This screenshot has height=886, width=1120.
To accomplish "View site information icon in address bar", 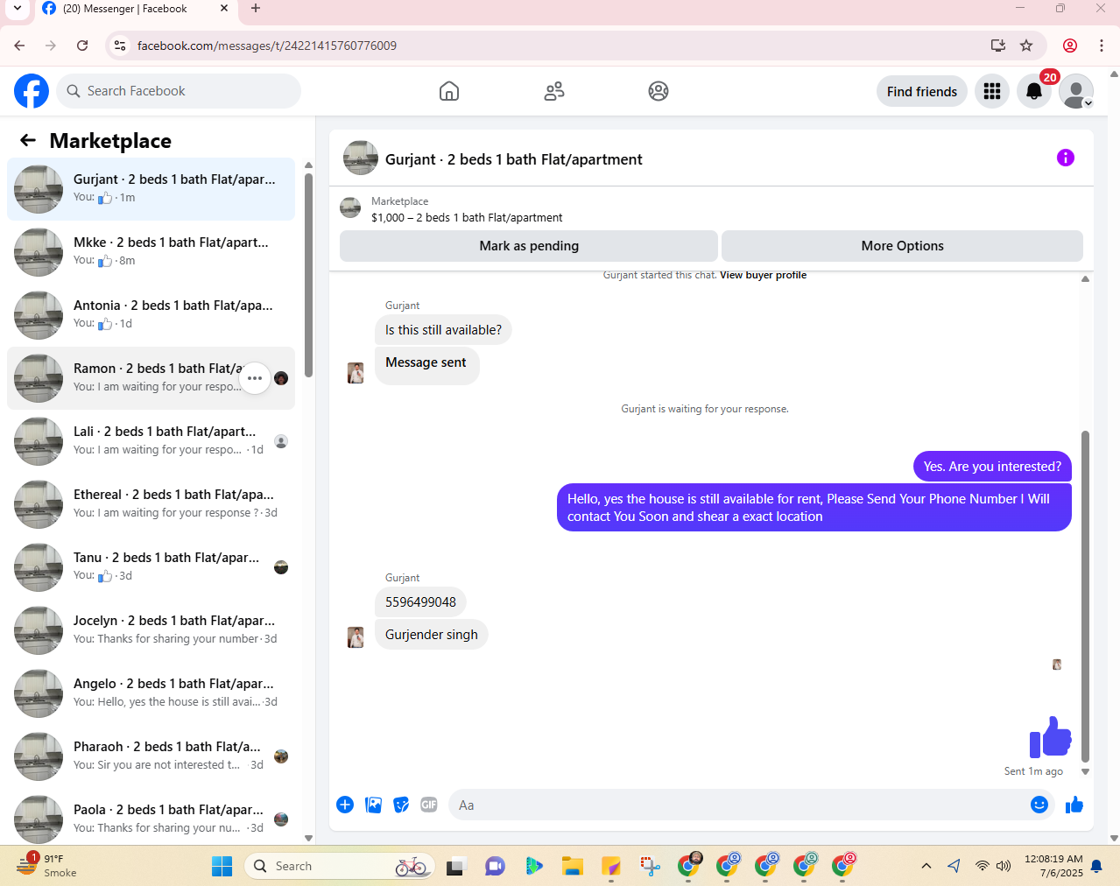I will (121, 46).
